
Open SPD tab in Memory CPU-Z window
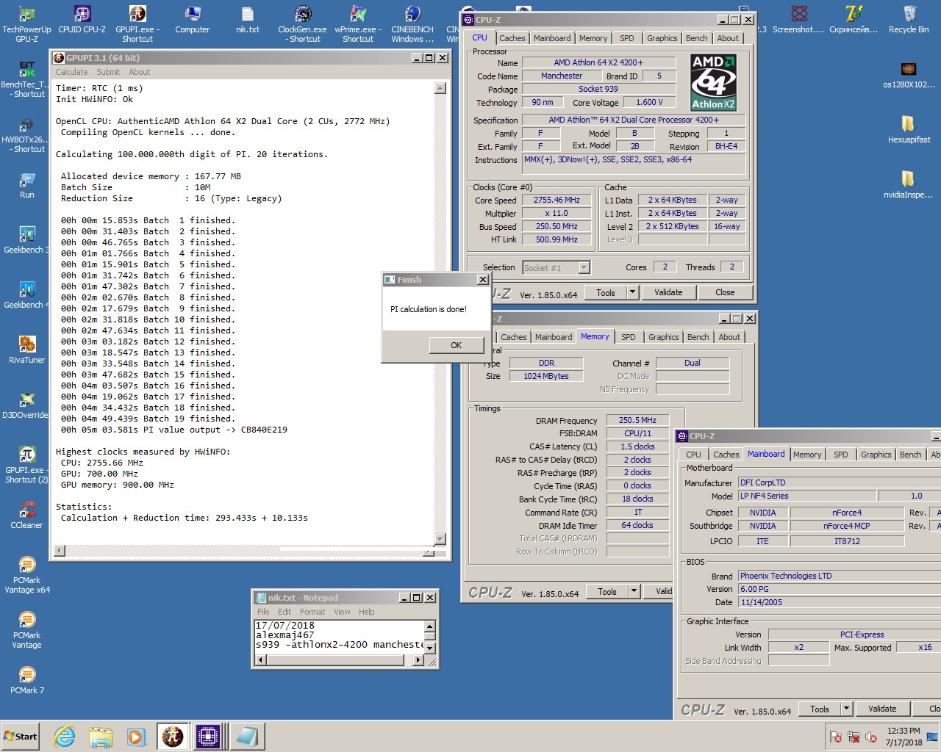pos(628,337)
